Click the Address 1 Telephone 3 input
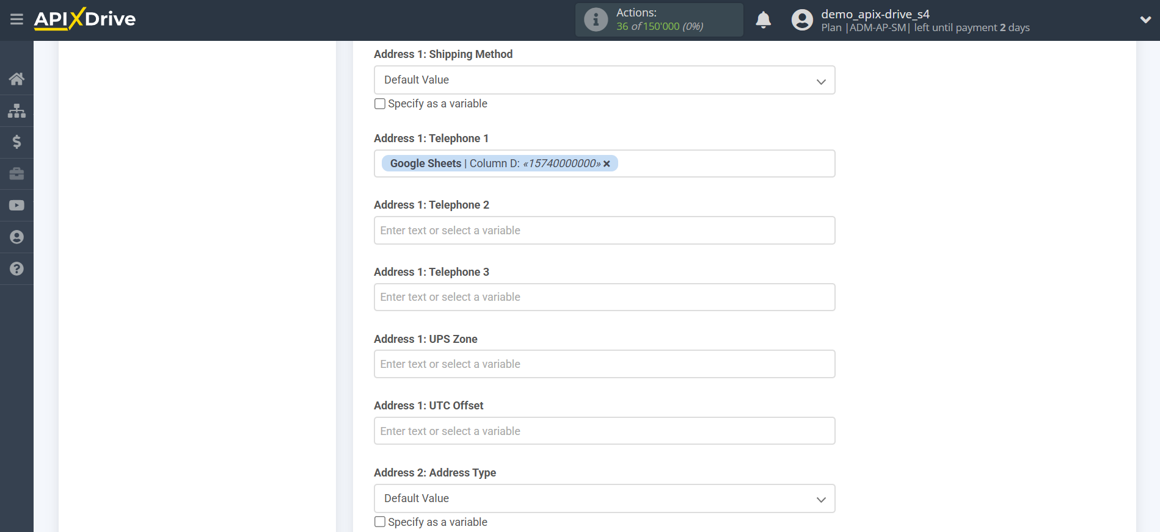 (604, 297)
